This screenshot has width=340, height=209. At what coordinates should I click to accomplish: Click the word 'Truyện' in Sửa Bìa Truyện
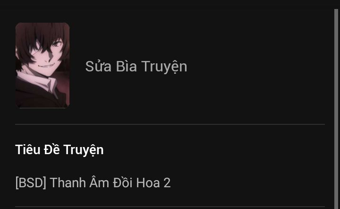click(x=164, y=67)
